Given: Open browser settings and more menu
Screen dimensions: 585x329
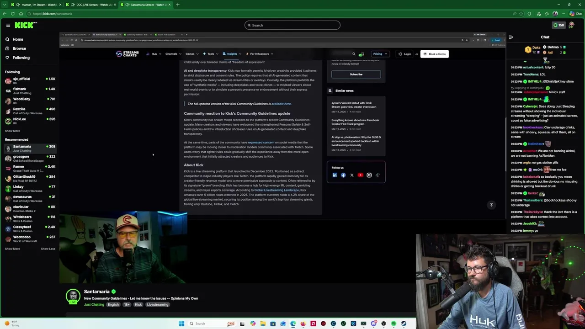Looking at the screenshot, I should [564, 14].
